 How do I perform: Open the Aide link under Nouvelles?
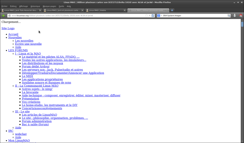tap(18, 47)
